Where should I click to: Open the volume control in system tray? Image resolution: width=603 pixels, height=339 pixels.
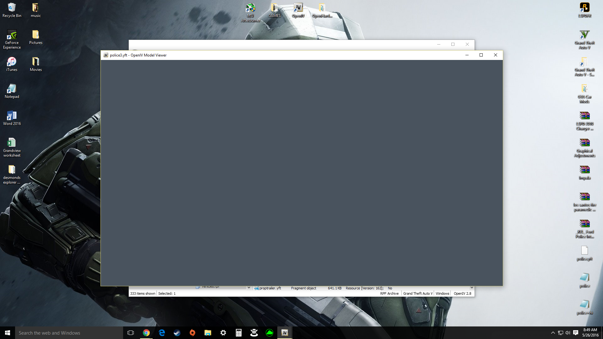click(x=568, y=333)
